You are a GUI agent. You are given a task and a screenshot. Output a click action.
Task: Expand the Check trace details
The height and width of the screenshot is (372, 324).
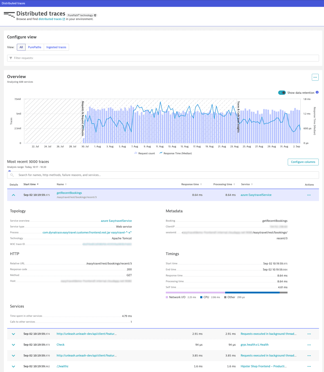click(x=13, y=345)
